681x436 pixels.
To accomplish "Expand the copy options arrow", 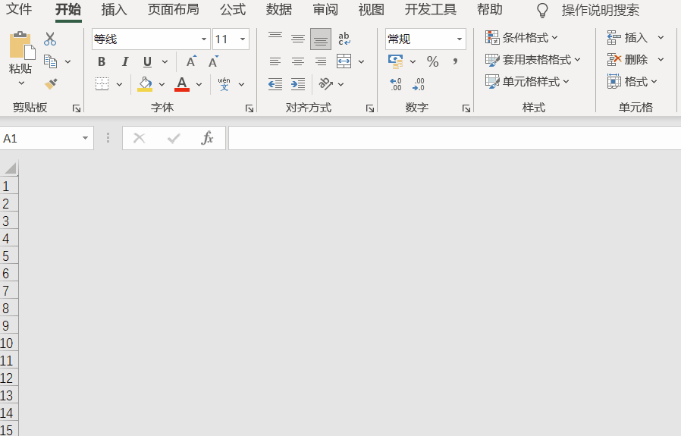I will (x=67, y=61).
